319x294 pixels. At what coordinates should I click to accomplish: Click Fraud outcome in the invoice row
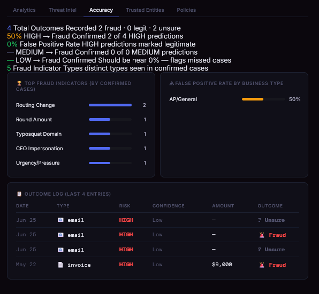click(277, 265)
